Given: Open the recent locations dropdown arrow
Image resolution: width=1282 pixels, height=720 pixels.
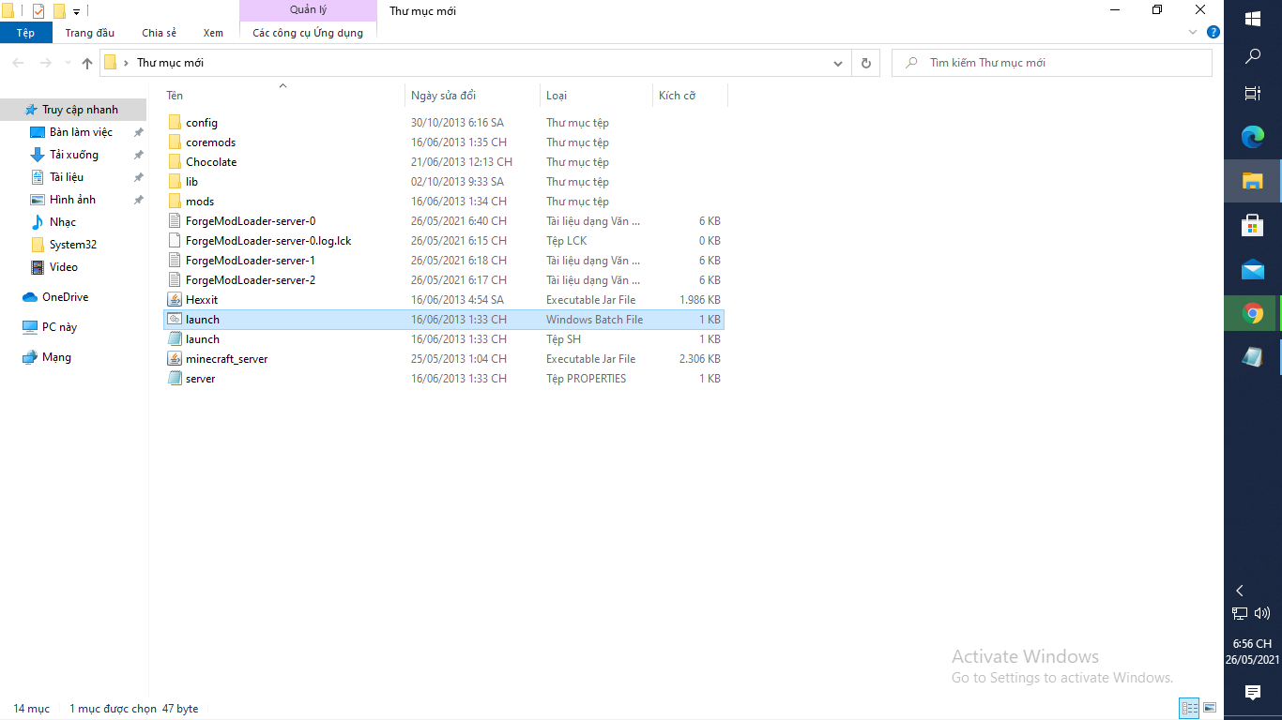Looking at the screenshot, I should tap(67, 63).
